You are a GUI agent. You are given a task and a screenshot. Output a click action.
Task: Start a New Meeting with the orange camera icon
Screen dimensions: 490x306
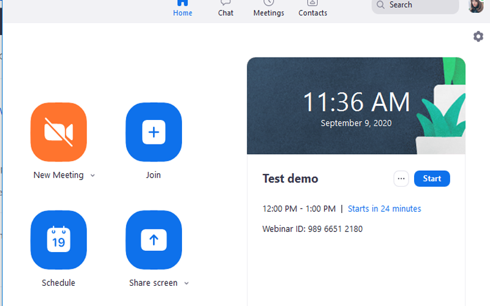59,132
